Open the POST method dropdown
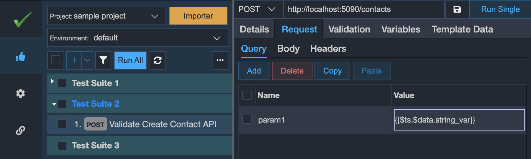This screenshot has width=531, height=159. [257, 9]
